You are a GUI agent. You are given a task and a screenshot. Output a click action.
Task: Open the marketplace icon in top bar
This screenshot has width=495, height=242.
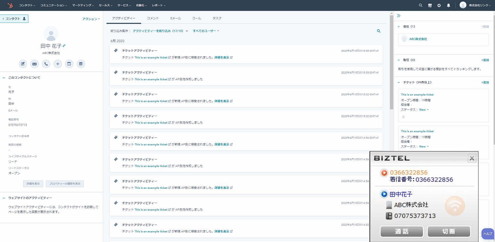pos(430,5)
